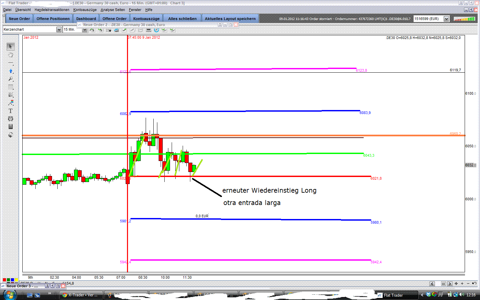Select the magnifier zoom tool
Viewport: 480px width, 300px height.
(11, 79)
